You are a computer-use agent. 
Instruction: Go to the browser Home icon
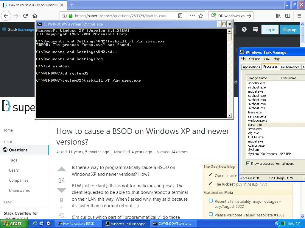pyautogui.click(x=35, y=16)
